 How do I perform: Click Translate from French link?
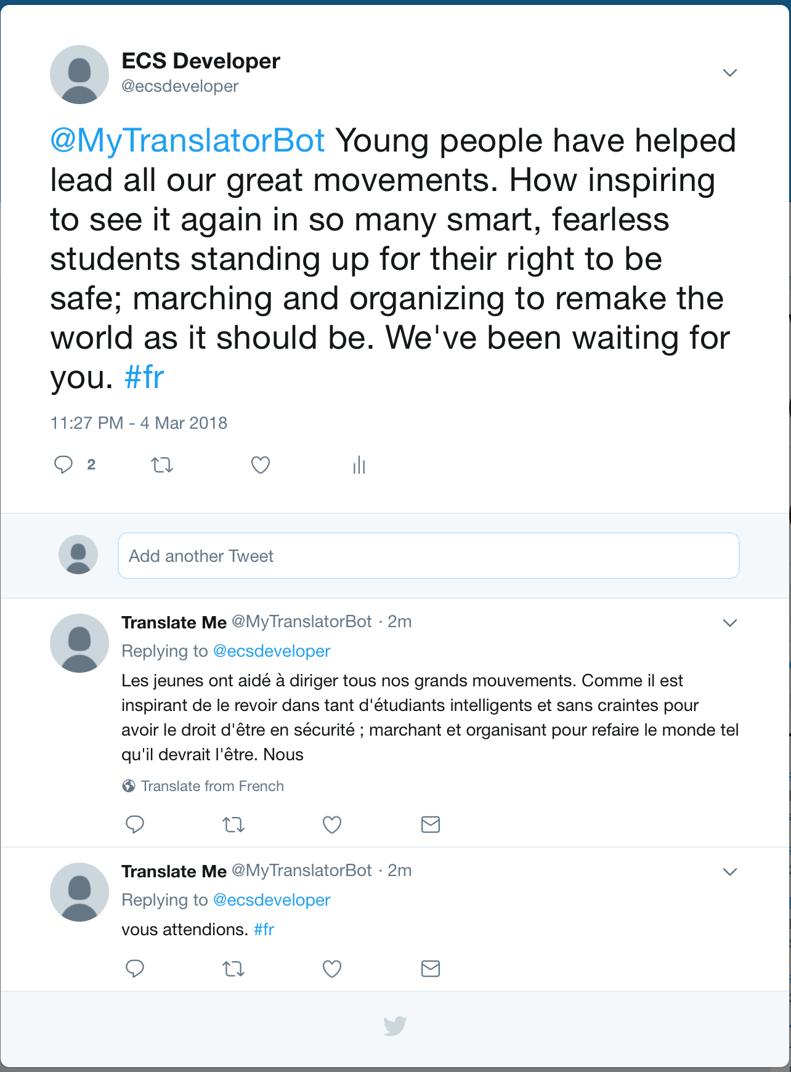click(x=212, y=786)
